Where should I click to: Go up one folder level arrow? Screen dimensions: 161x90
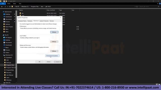pyautogui.click(x=10, y=7)
